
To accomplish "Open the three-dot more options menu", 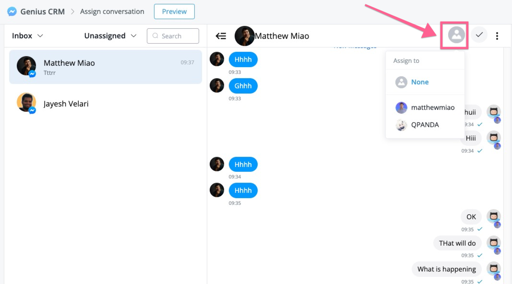I will click(x=497, y=35).
